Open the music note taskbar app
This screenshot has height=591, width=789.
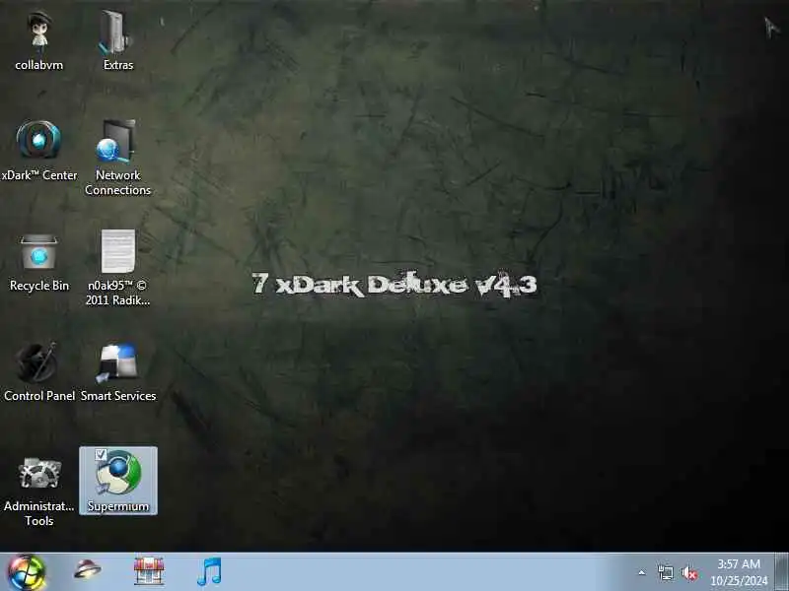tap(209, 571)
